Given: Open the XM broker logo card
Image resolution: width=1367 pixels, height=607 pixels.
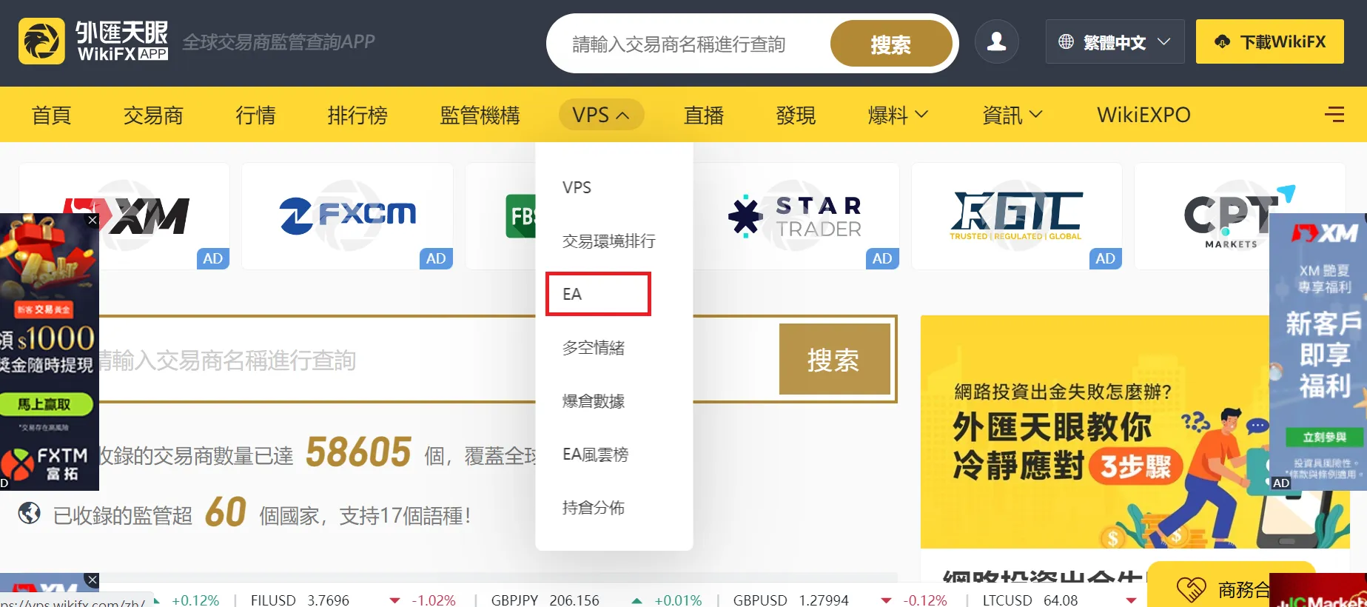Looking at the screenshot, I should 124,216.
